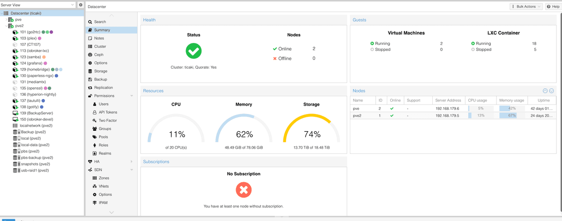Click the Replication arrows icon

click(x=90, y=87)
